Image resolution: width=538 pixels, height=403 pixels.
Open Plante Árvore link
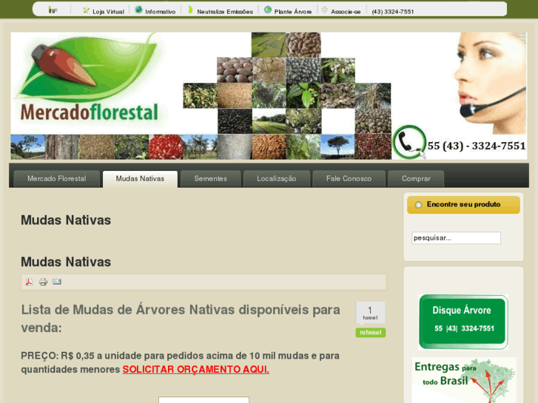pos(292,12)
